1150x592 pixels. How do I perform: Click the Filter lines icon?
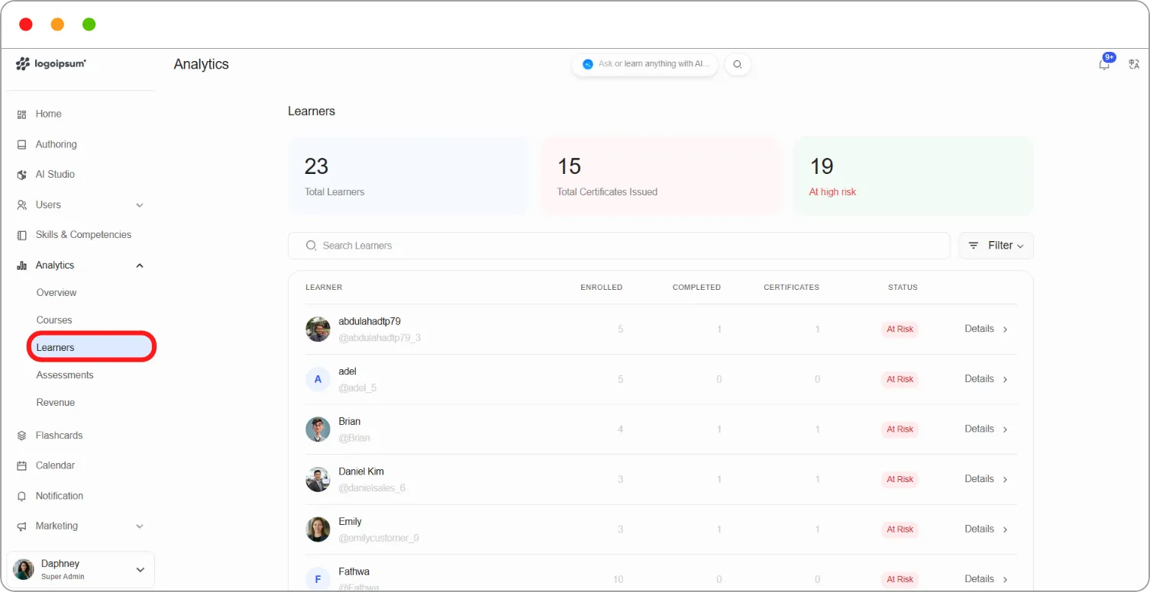point(974,246)
